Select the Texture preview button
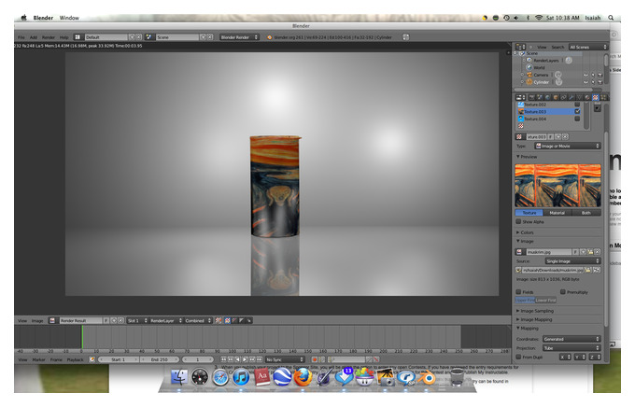 [x=529, y=213]
